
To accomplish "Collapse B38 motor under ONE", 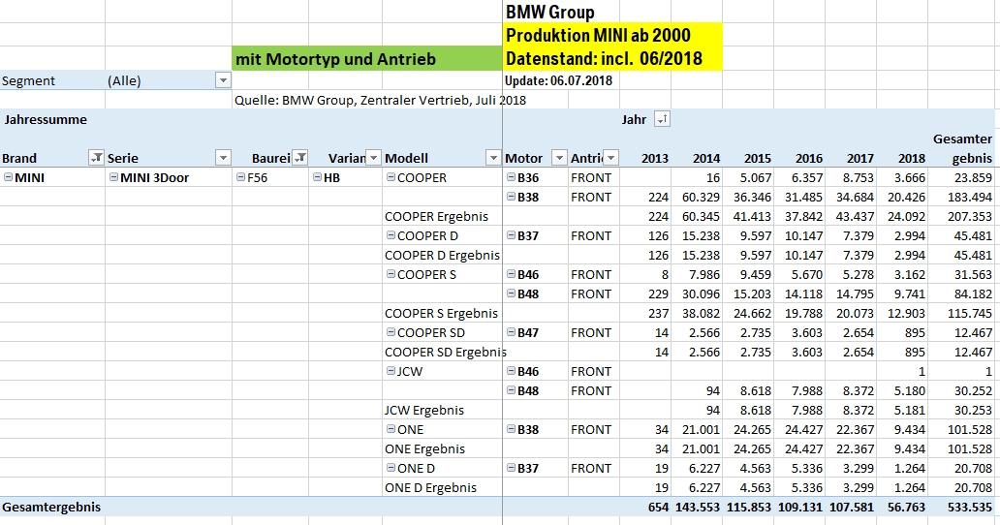I will (x=511, y=429).
